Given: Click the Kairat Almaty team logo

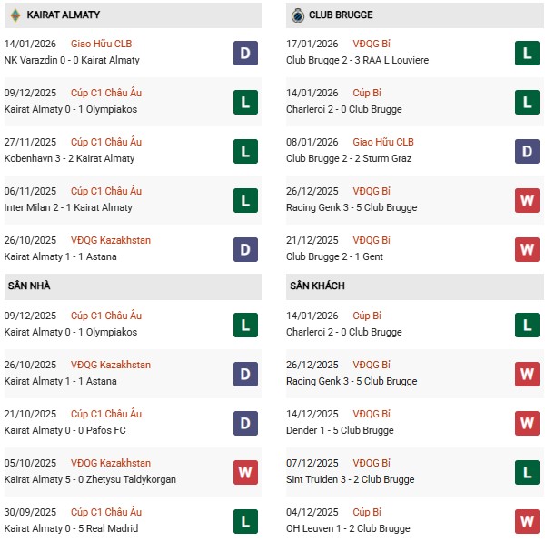Looking at the screenshot, I should 15,15.
